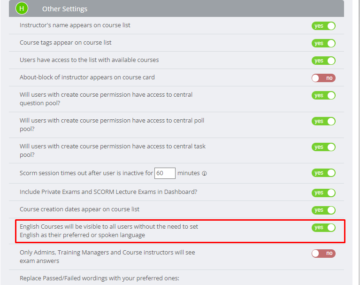Toggle Instructor's name appears on course list
Screen dimensions: 360x285
point(323,26)
